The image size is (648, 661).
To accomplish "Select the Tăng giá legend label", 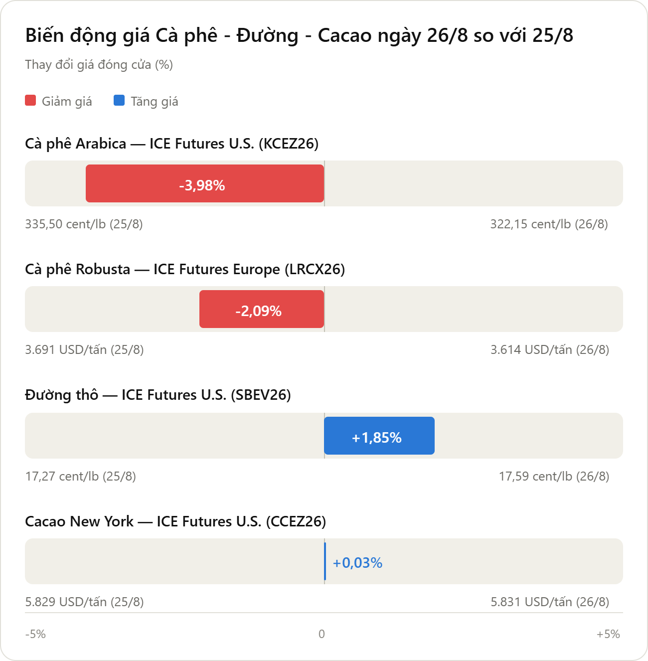I will point(155,101).
